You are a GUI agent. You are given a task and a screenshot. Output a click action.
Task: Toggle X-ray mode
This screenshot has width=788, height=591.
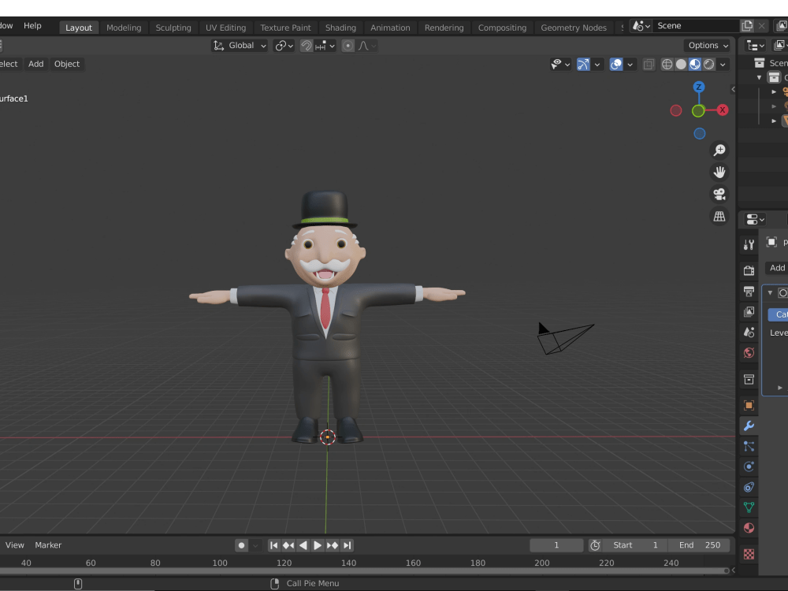point(649,65)
